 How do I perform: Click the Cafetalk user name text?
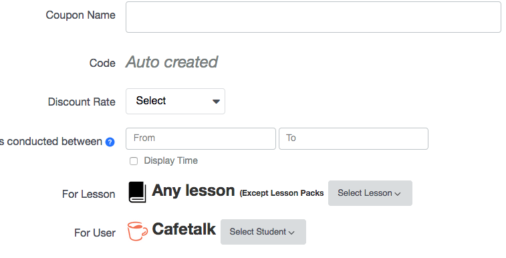pyautogui.click(x=184, y=229)
